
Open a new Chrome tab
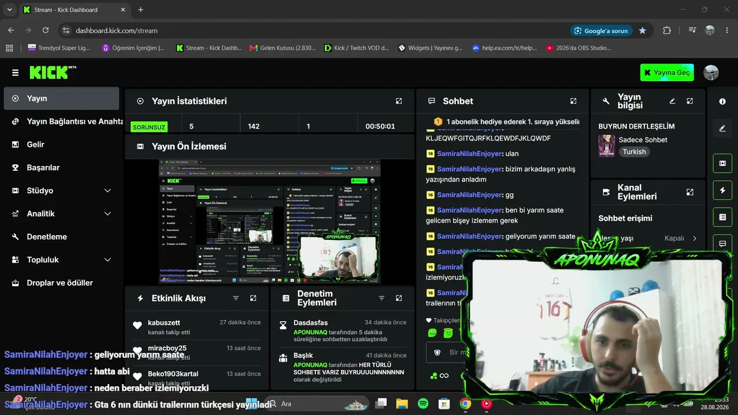click(x=141, y=10)
